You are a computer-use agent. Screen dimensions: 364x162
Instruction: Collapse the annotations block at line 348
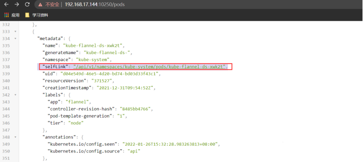click(15, 137)
